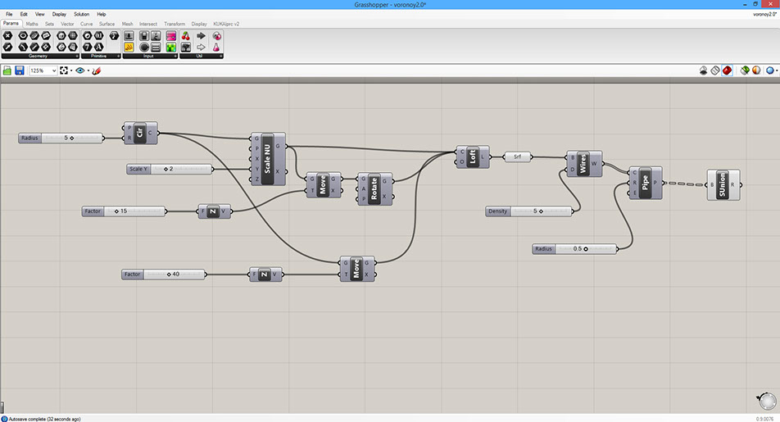Expand the Input panel plus button
The image size is (780, 422).
coord(175,57)
